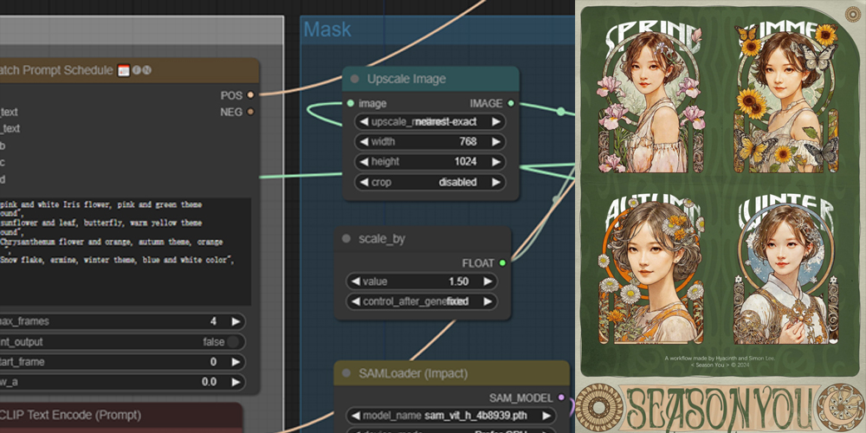Increase pw_a 0.0 with right arrow
The width and height of the screenshot is (866, 433).
pos(236,382)
